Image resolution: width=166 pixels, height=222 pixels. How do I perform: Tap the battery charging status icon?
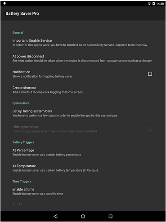(153, 4)
